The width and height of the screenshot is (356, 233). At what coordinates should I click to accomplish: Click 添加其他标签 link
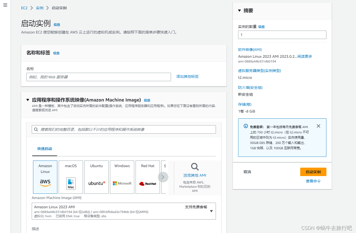[x=187, y=76]
